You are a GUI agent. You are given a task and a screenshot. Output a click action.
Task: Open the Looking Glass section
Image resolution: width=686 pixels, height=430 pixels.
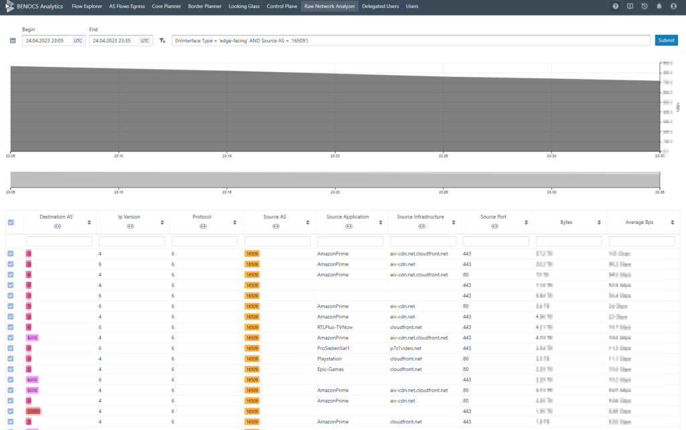pyautogui.click(x=244, y=6)
